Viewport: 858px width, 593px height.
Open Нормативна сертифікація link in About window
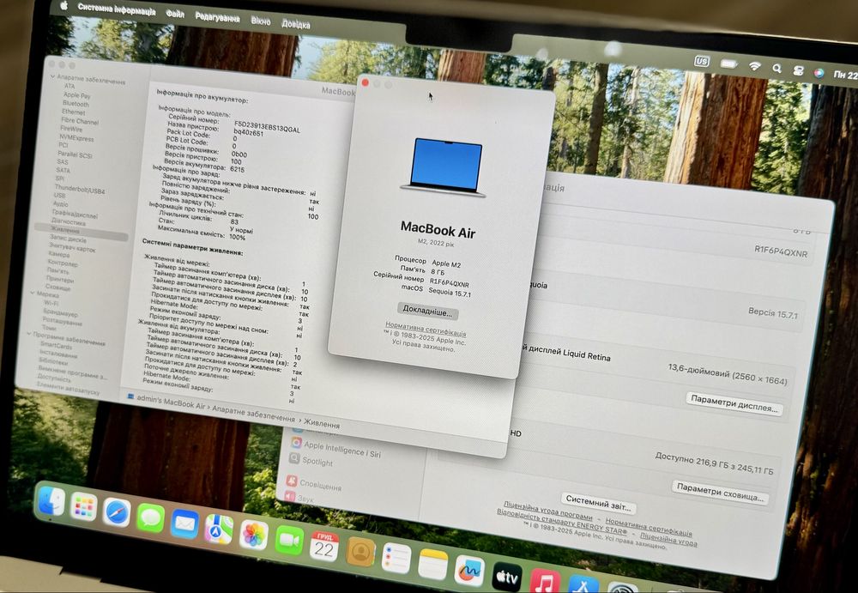coord(426,329)
